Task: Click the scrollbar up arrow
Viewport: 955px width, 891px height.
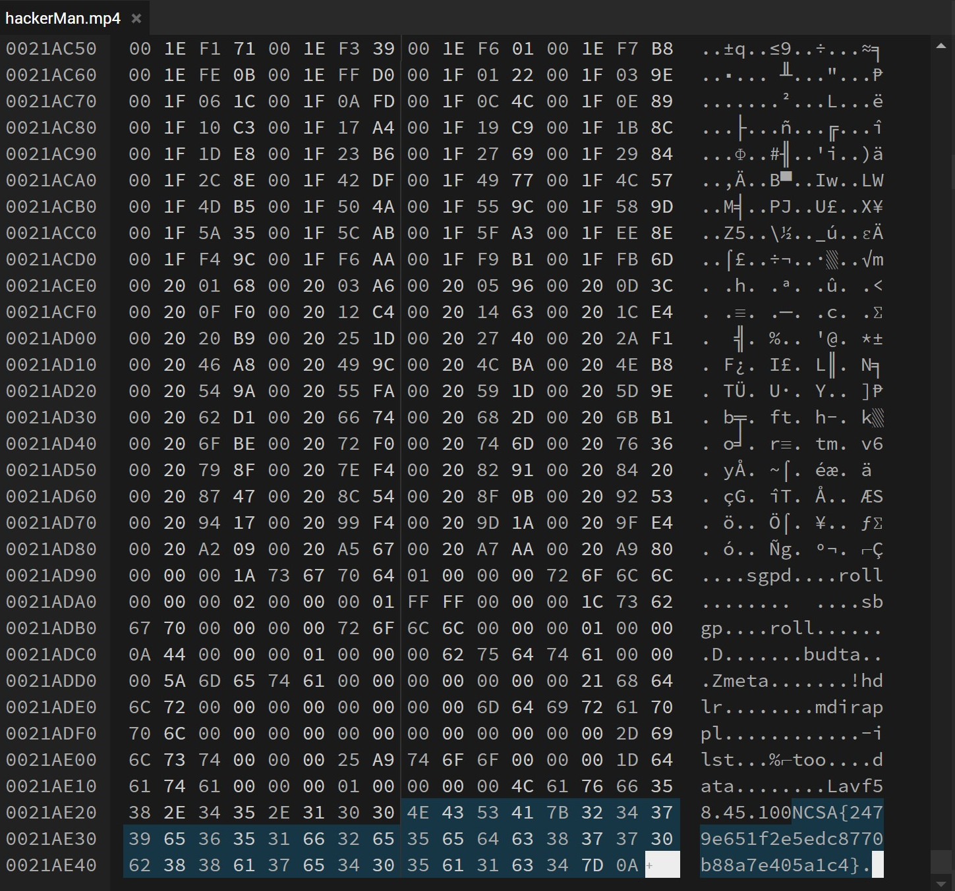Action: click(x=941, y=45)
